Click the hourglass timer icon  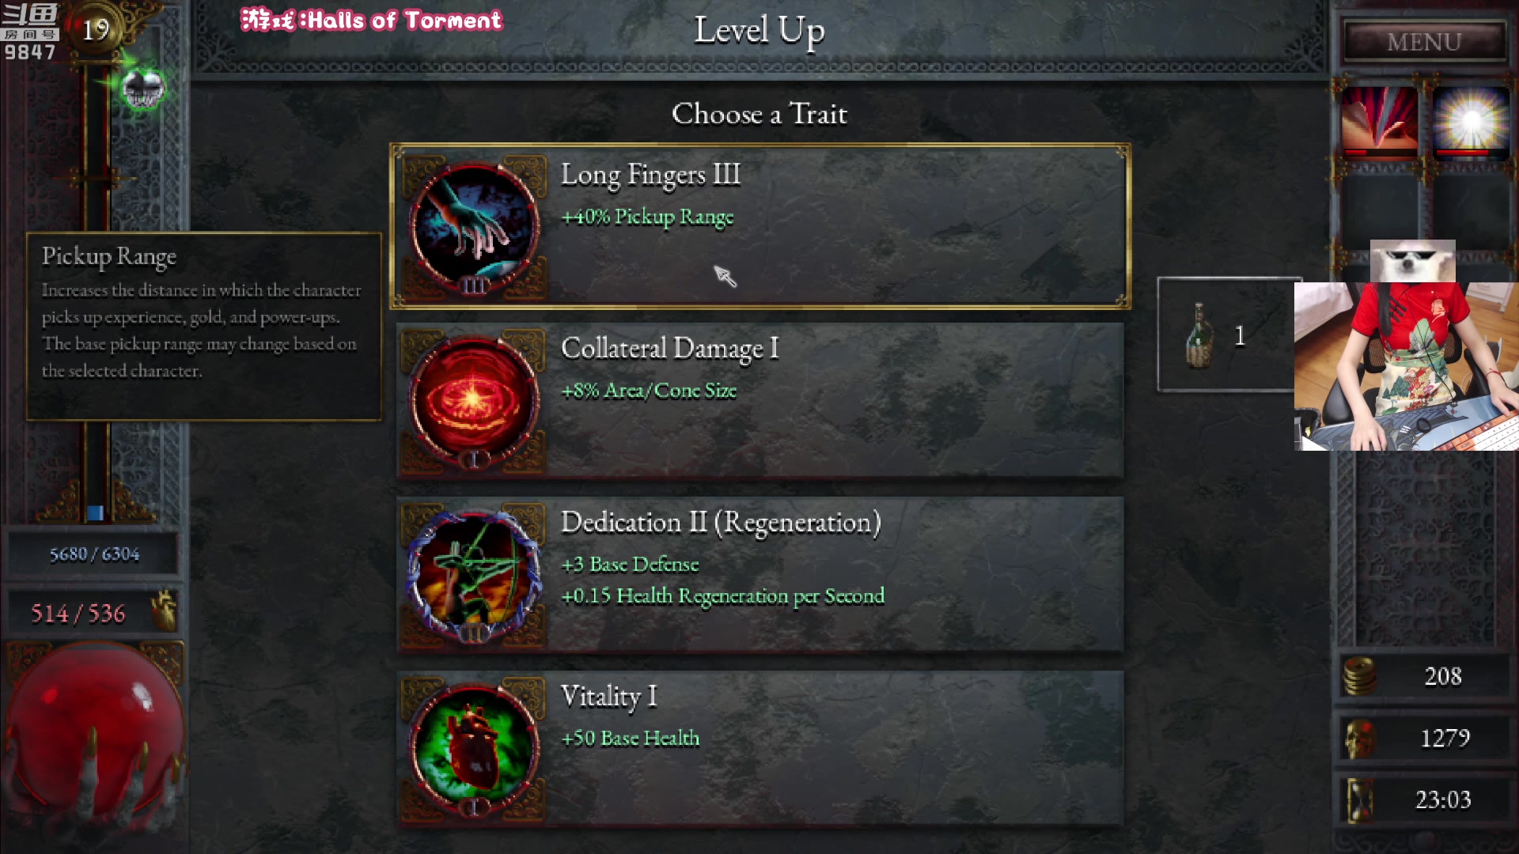(1360, 799)
